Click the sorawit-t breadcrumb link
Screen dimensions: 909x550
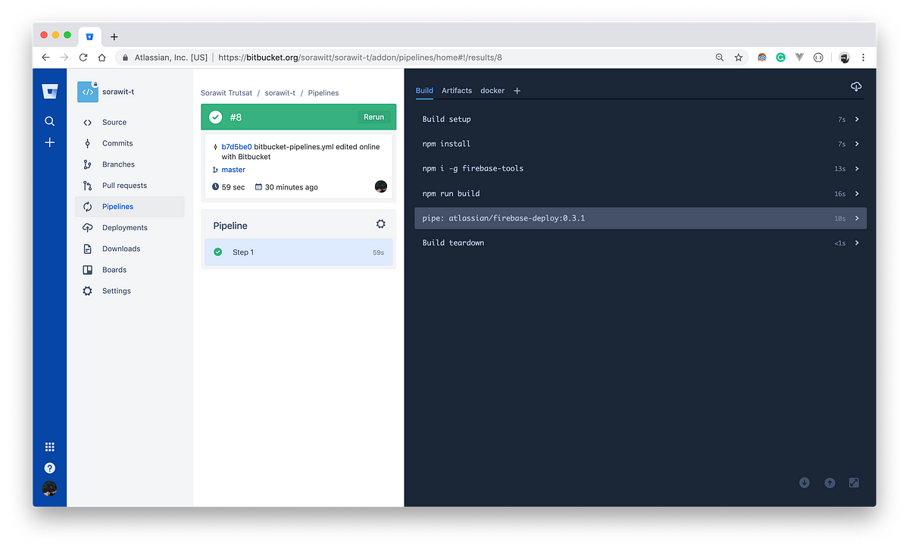(x=280, y=93)
